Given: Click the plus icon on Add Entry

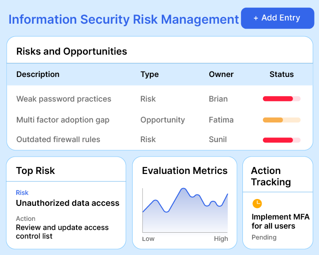Looking at the screenshot, I should 256,18.
